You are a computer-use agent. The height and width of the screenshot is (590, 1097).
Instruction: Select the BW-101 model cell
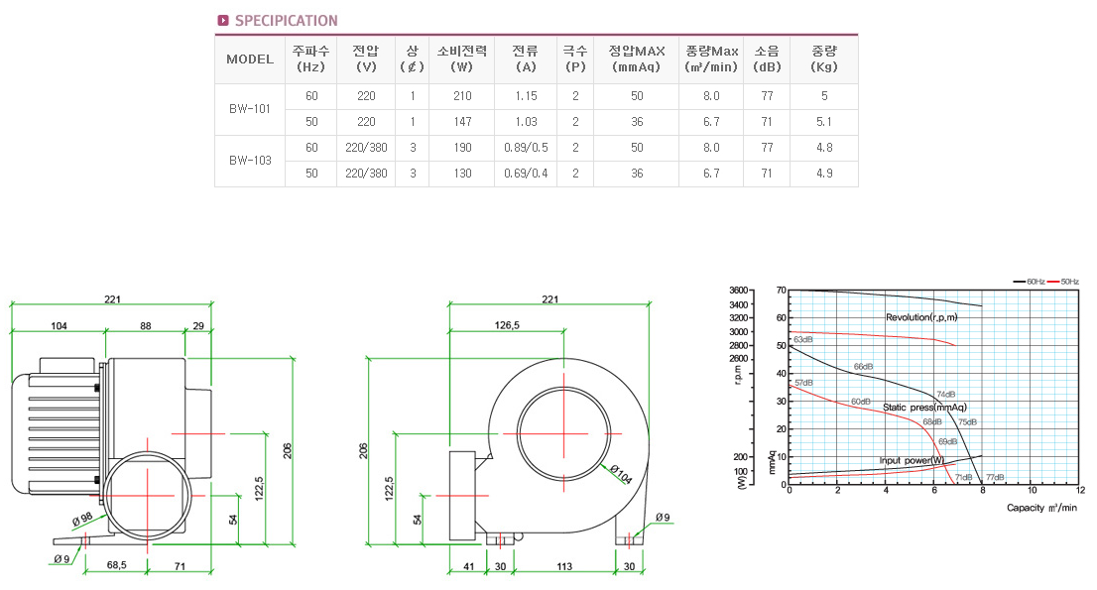(249, 109)
